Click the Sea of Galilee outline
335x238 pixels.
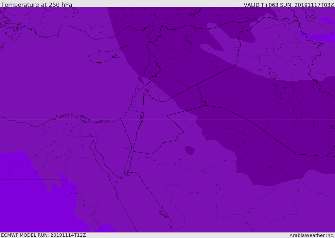pyautogui.click(x=144, y=94)
